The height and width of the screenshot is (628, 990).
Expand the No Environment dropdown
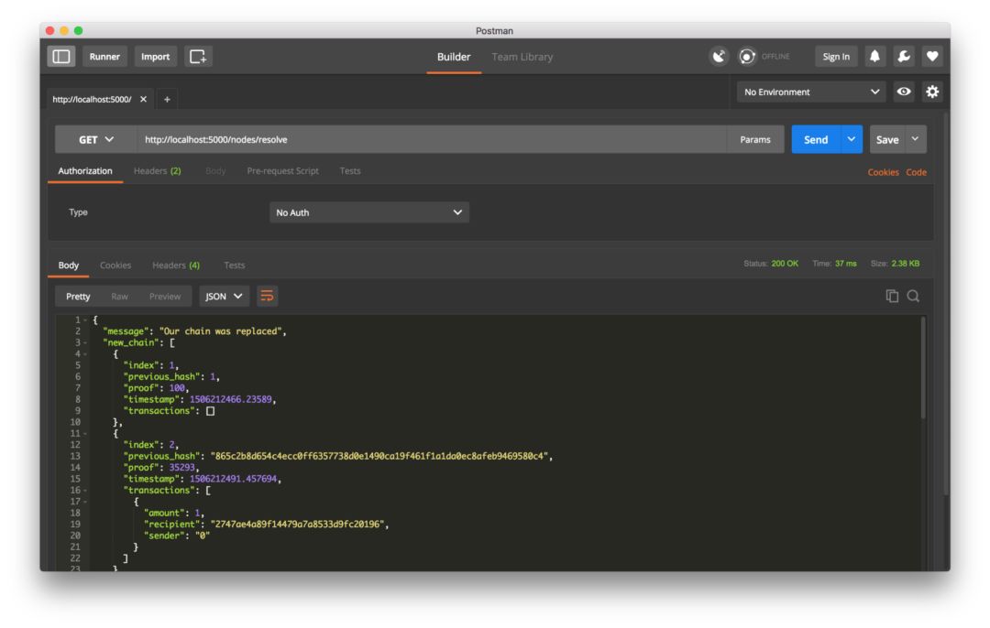pyautogui.click(x=810, y=92)
